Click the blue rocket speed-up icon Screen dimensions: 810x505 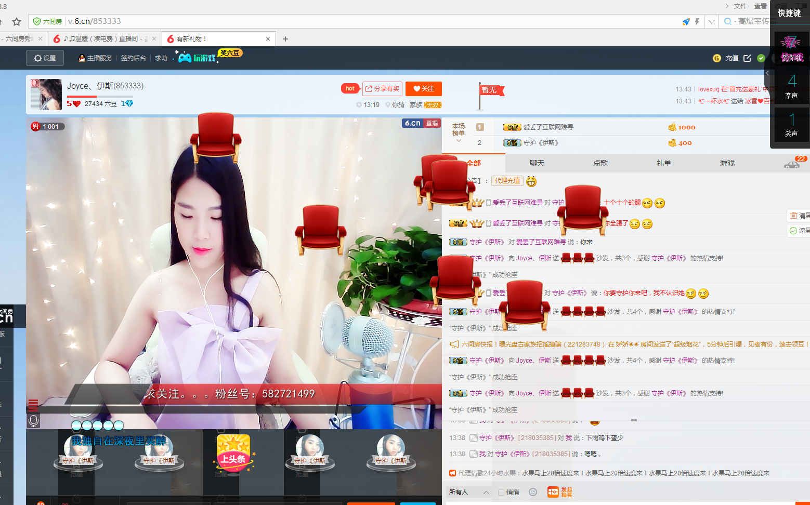686,21
